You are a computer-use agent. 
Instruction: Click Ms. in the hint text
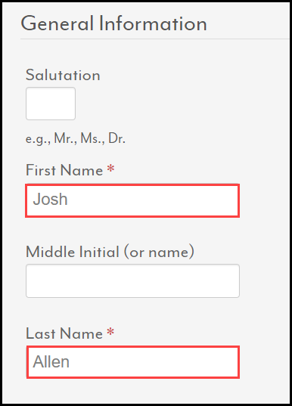point(92,138)
